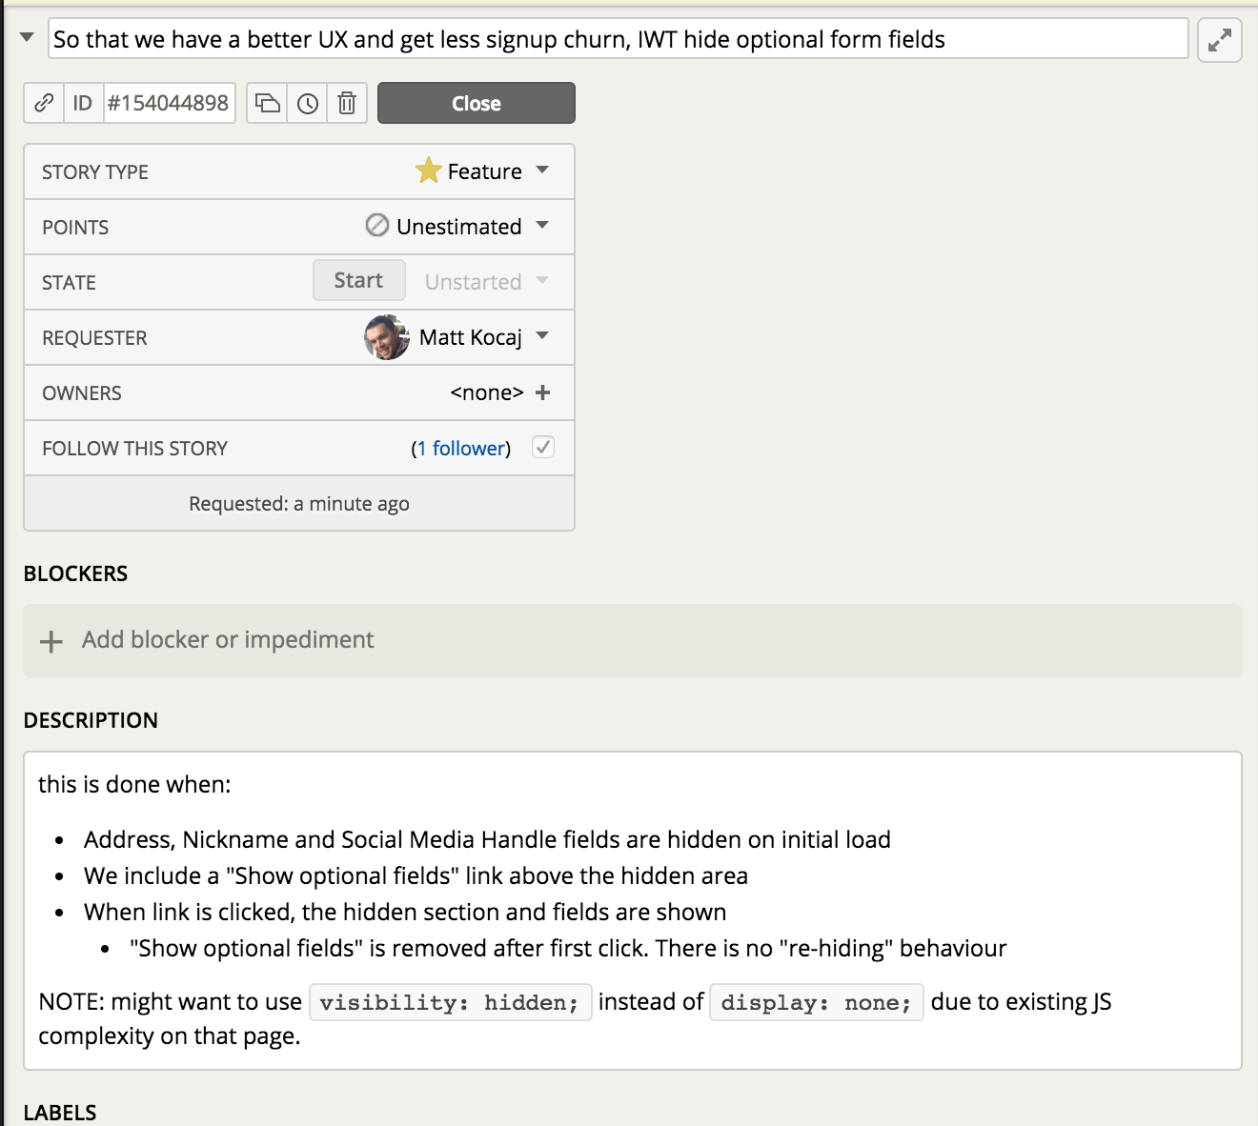This screenshot has width=1258, height=1126.
Task: Click the plus icon beside Add blocker
Action: pyautogui.click(x=51, y=641)
